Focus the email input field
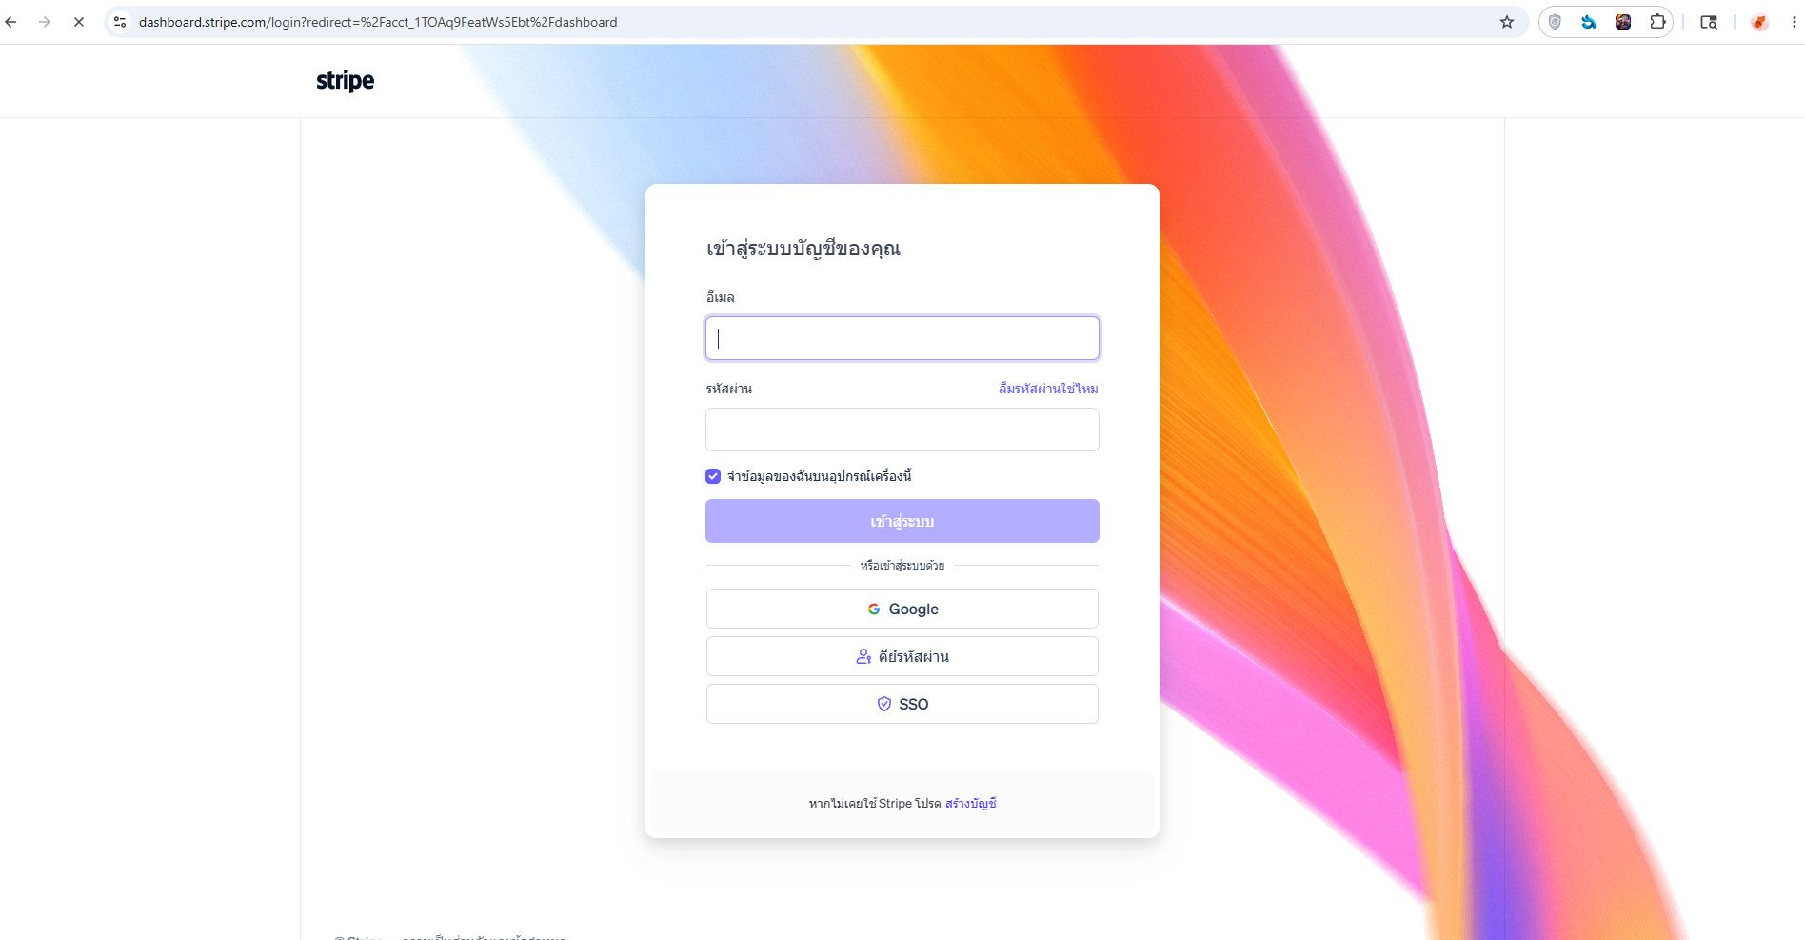The width and height of the screenshot is (1805, 940). coord(902,338)
